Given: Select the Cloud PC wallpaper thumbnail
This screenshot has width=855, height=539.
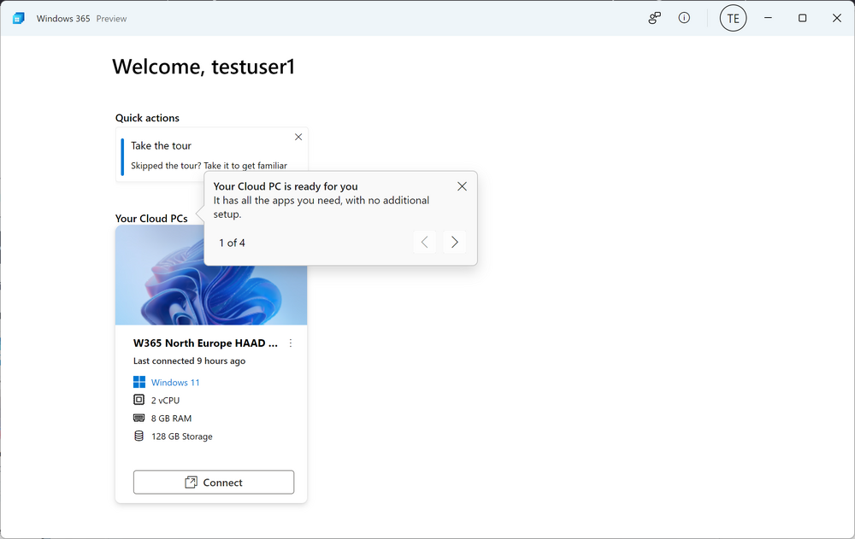Looking at the screenshot, I should tap(211, 275).
